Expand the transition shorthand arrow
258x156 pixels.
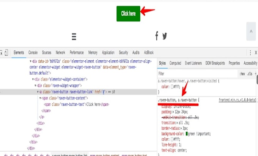[x=177, y=123]
